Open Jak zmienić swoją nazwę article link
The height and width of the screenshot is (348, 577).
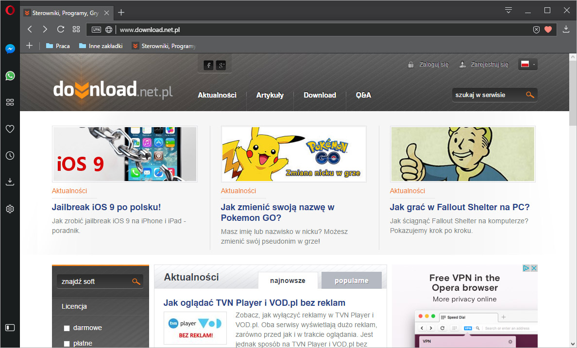277,213
